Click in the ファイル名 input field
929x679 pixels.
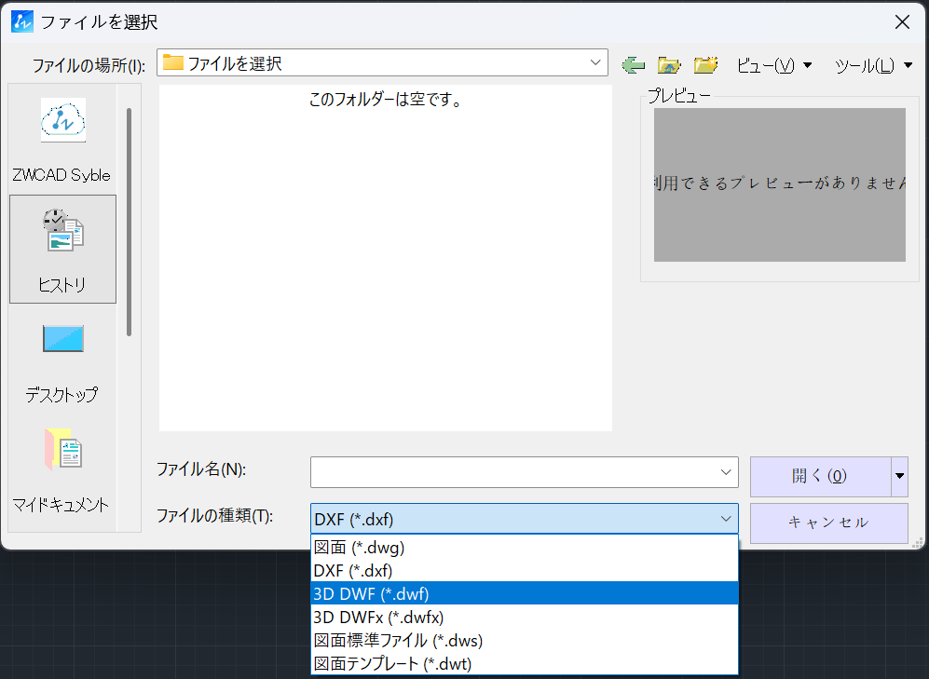coord(512,471)
